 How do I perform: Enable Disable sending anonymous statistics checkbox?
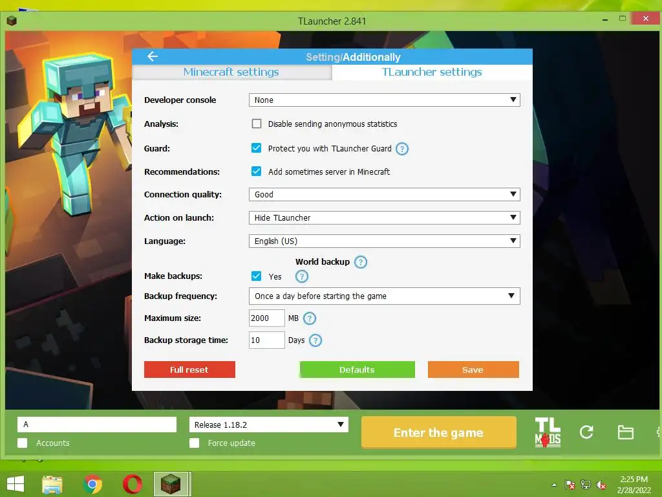(x=256, y=124)
